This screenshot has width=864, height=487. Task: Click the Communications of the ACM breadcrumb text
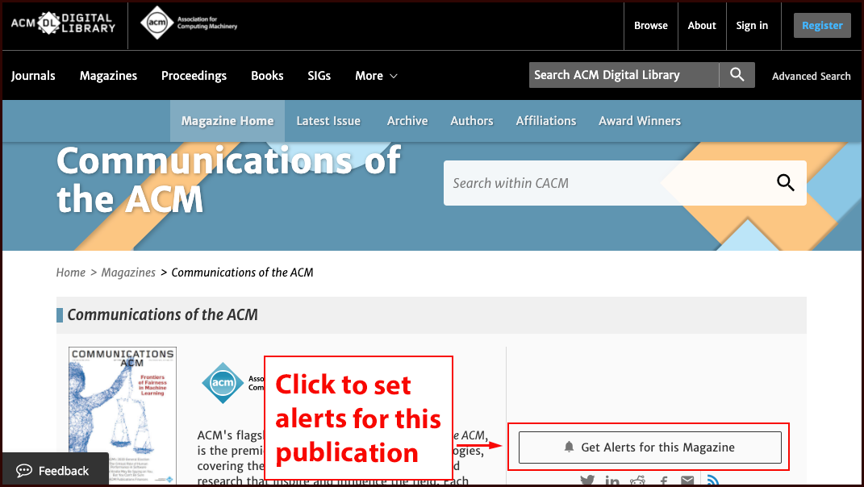coord(243,273)
